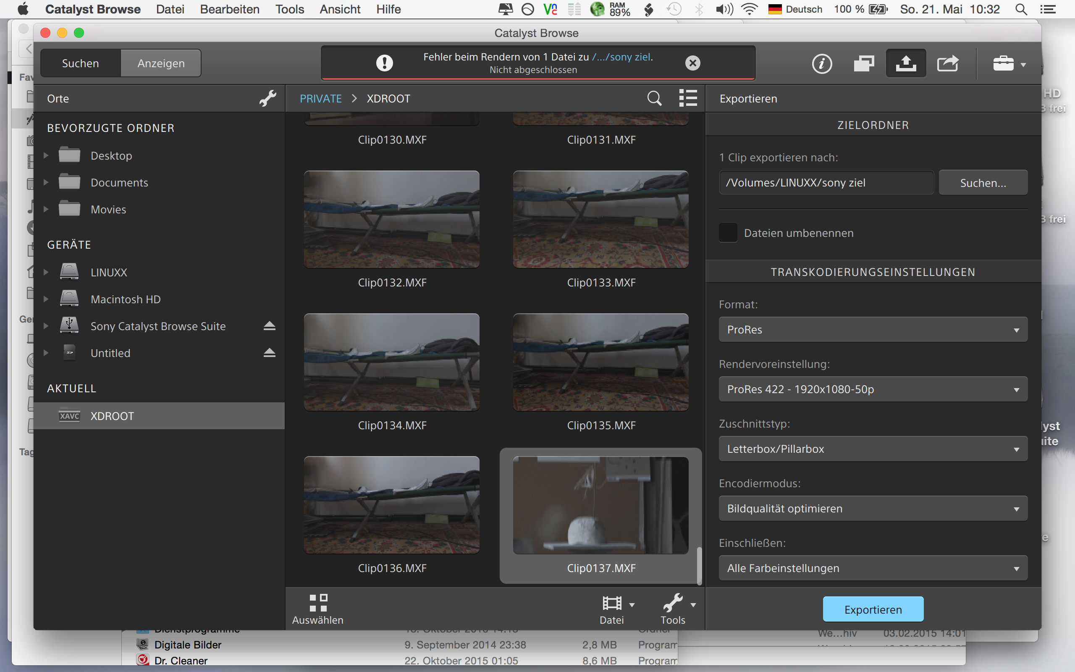Screen dimensions: 1075x672
Task: Enable the Dateien umbenennen checkbox
Action: coord(728,233)
